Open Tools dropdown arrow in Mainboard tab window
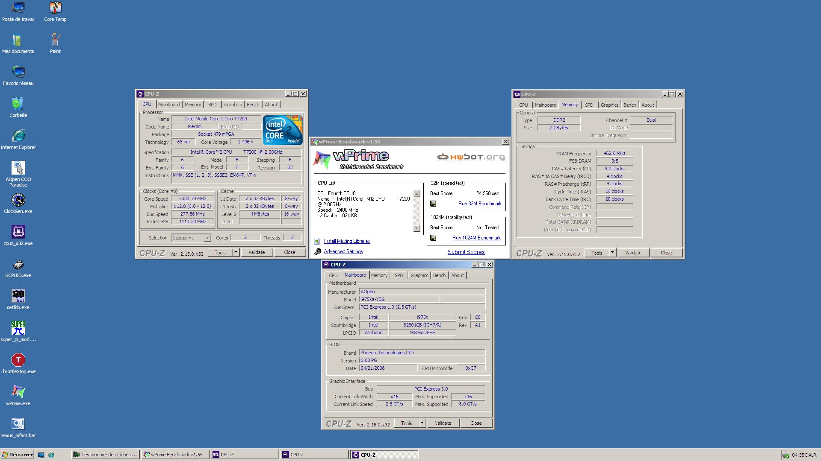 pos(422,423)
